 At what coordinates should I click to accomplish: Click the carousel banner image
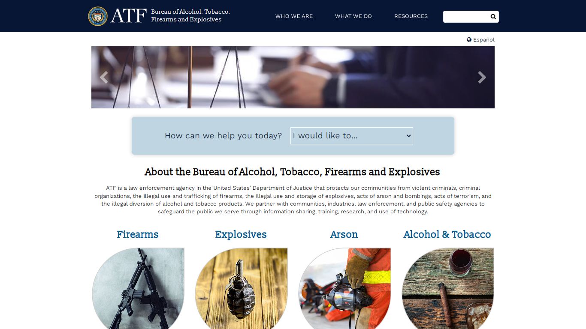tap(293, 77)
